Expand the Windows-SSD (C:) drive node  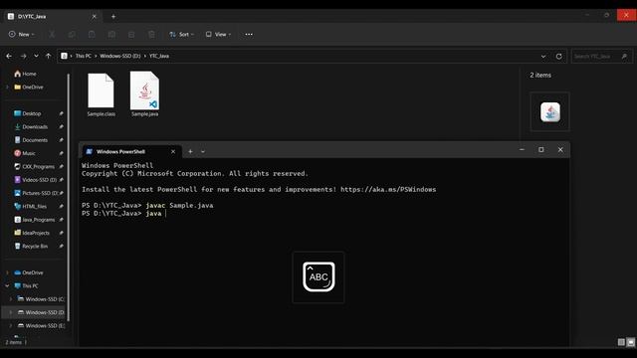click(x=11, y=299)
